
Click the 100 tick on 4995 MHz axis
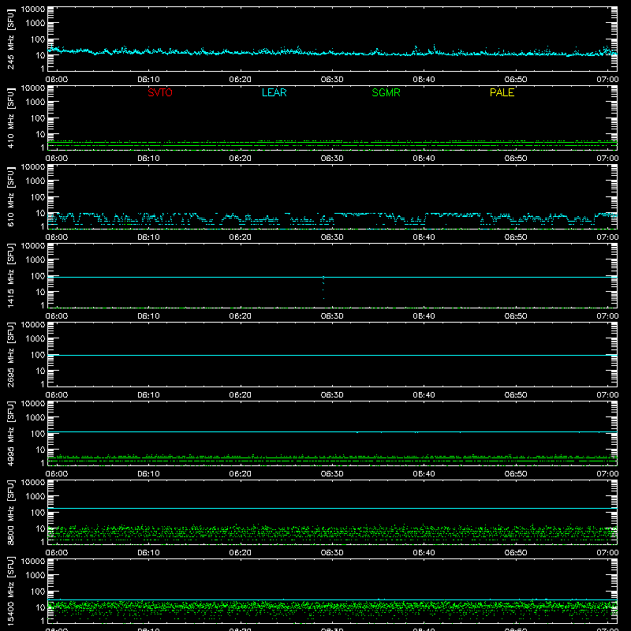pos(38,434)
